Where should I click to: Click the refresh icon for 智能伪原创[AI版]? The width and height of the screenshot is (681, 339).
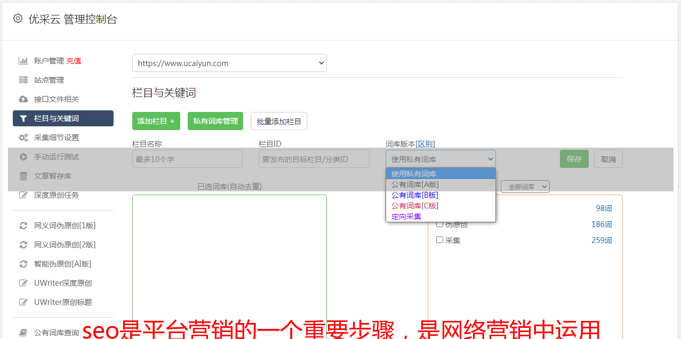point(23,264)
